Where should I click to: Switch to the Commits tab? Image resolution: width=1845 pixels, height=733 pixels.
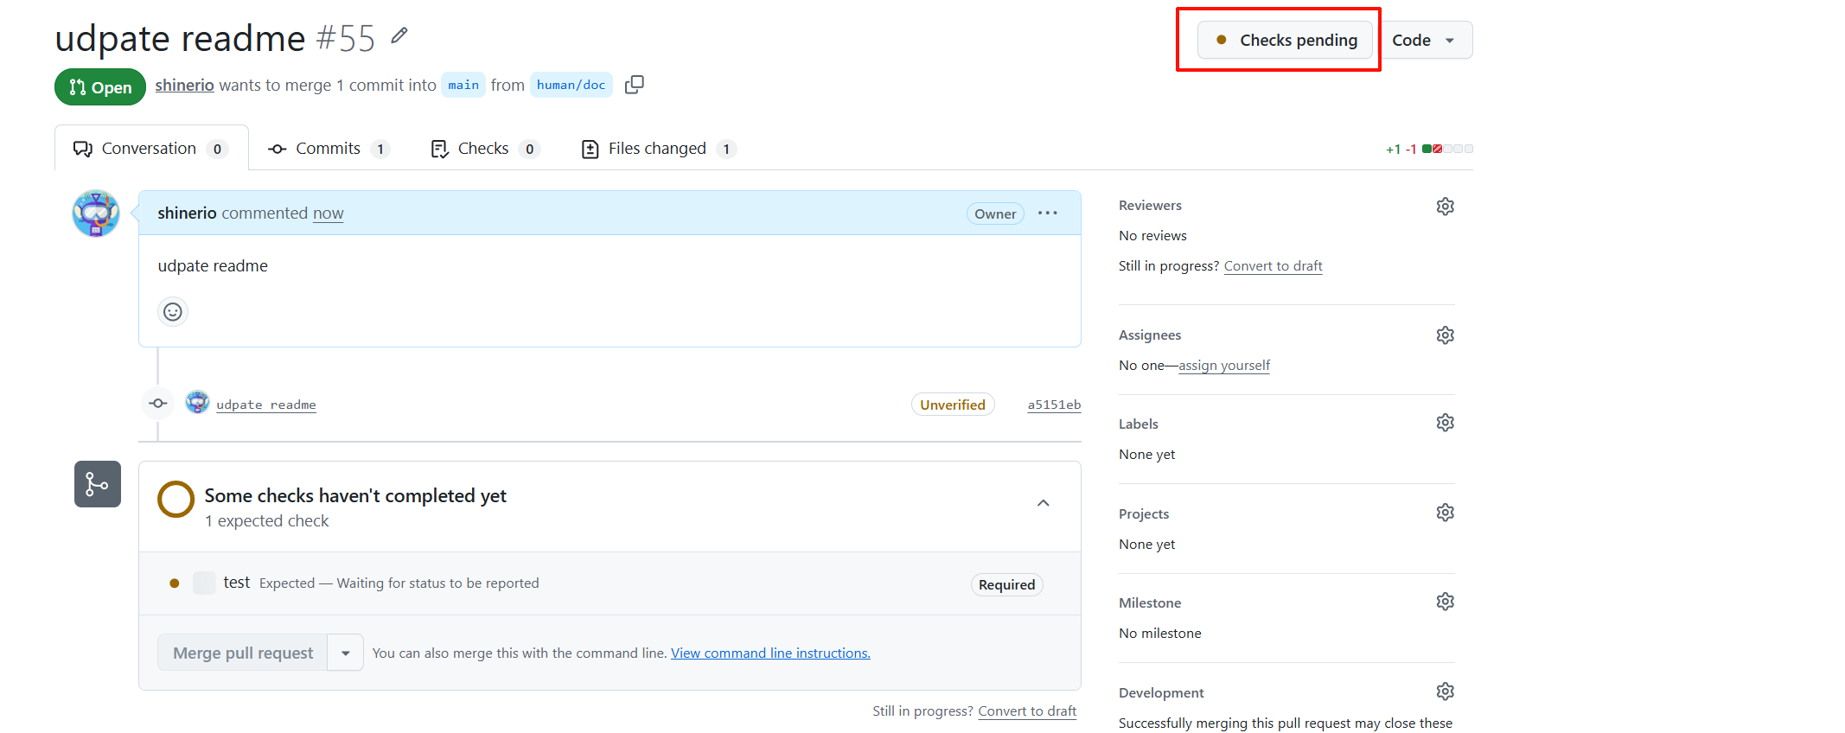pos(328,149)
